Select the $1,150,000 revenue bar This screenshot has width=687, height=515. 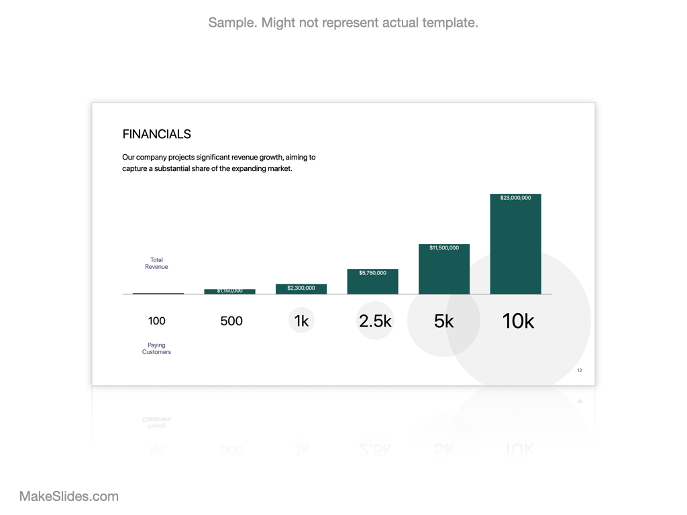tap(229, 291)
